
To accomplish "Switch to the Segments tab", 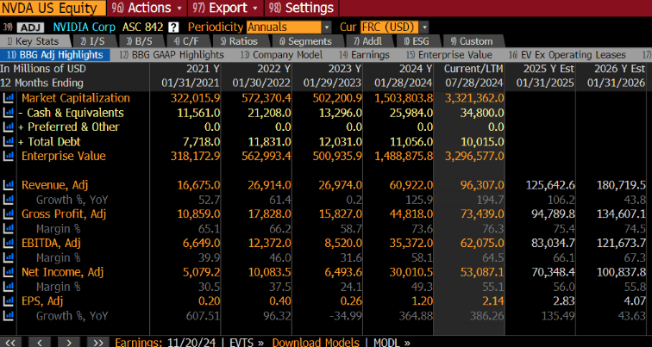I will (x=309, y=40).
